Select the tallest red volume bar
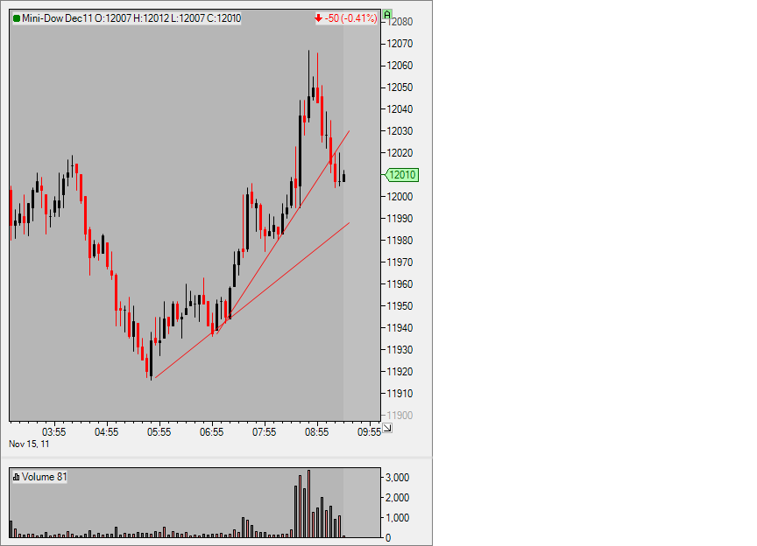Viewport: 757px width, 546px height. (x=308, y=503)
